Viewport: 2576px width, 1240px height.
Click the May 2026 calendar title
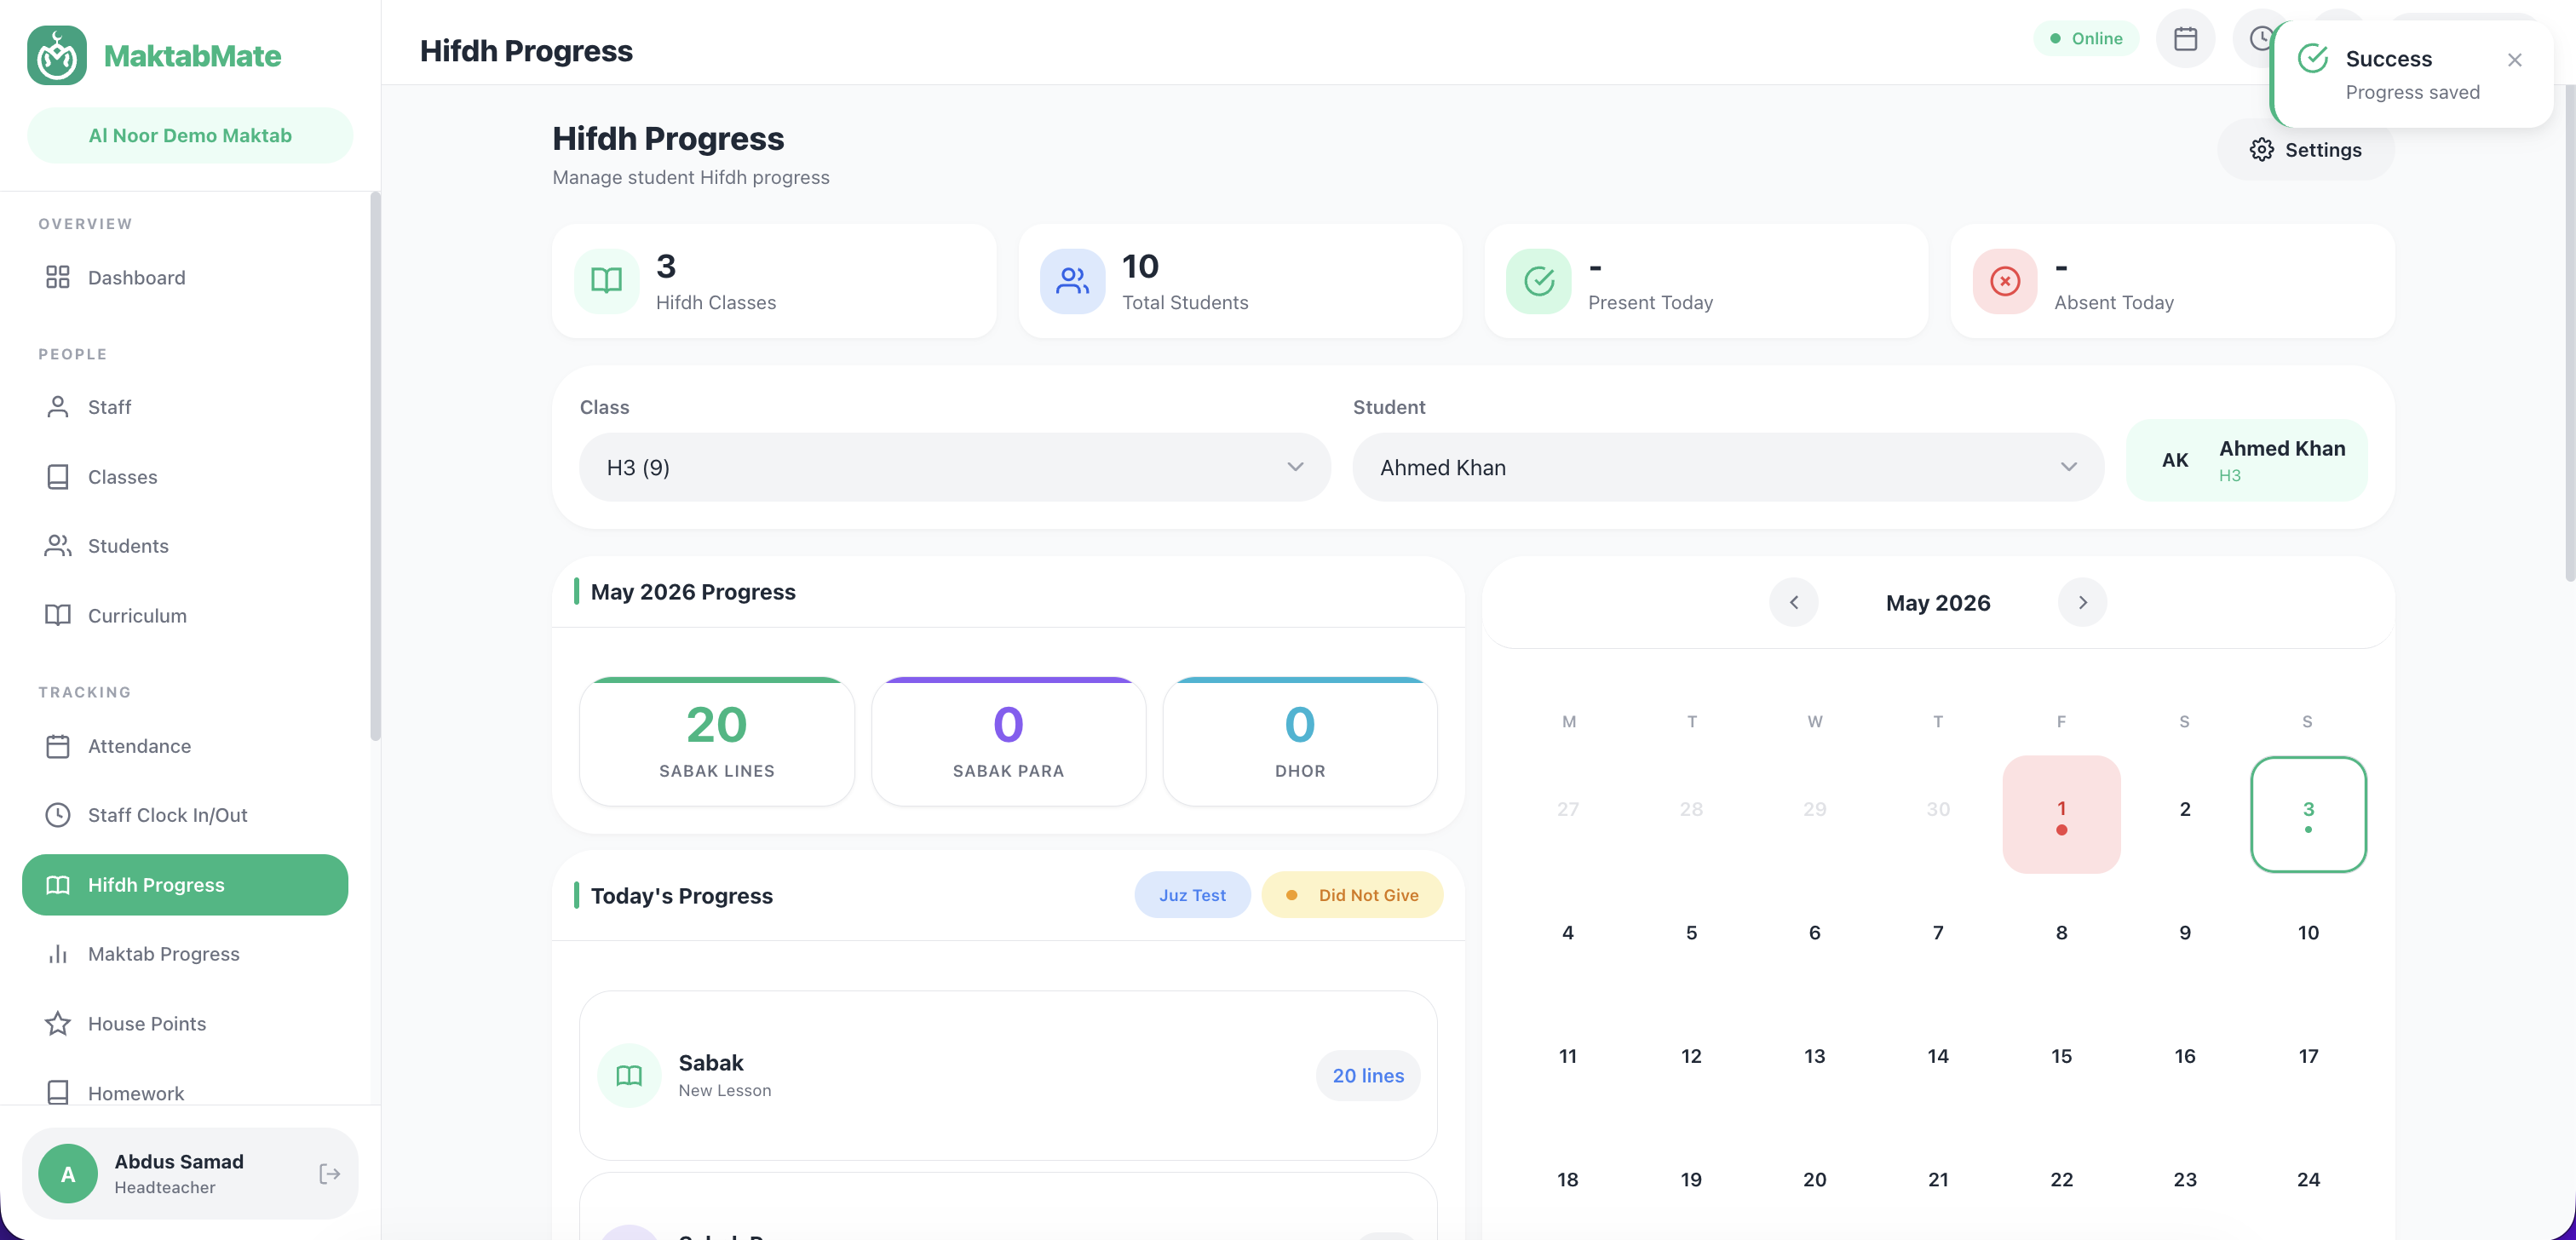click(1938, 603)
